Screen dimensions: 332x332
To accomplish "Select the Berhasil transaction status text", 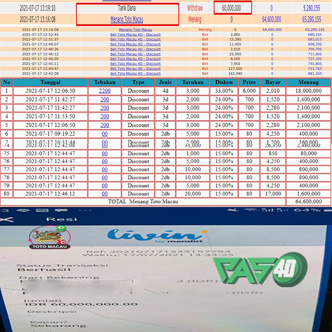I will [x=44, y=270].
